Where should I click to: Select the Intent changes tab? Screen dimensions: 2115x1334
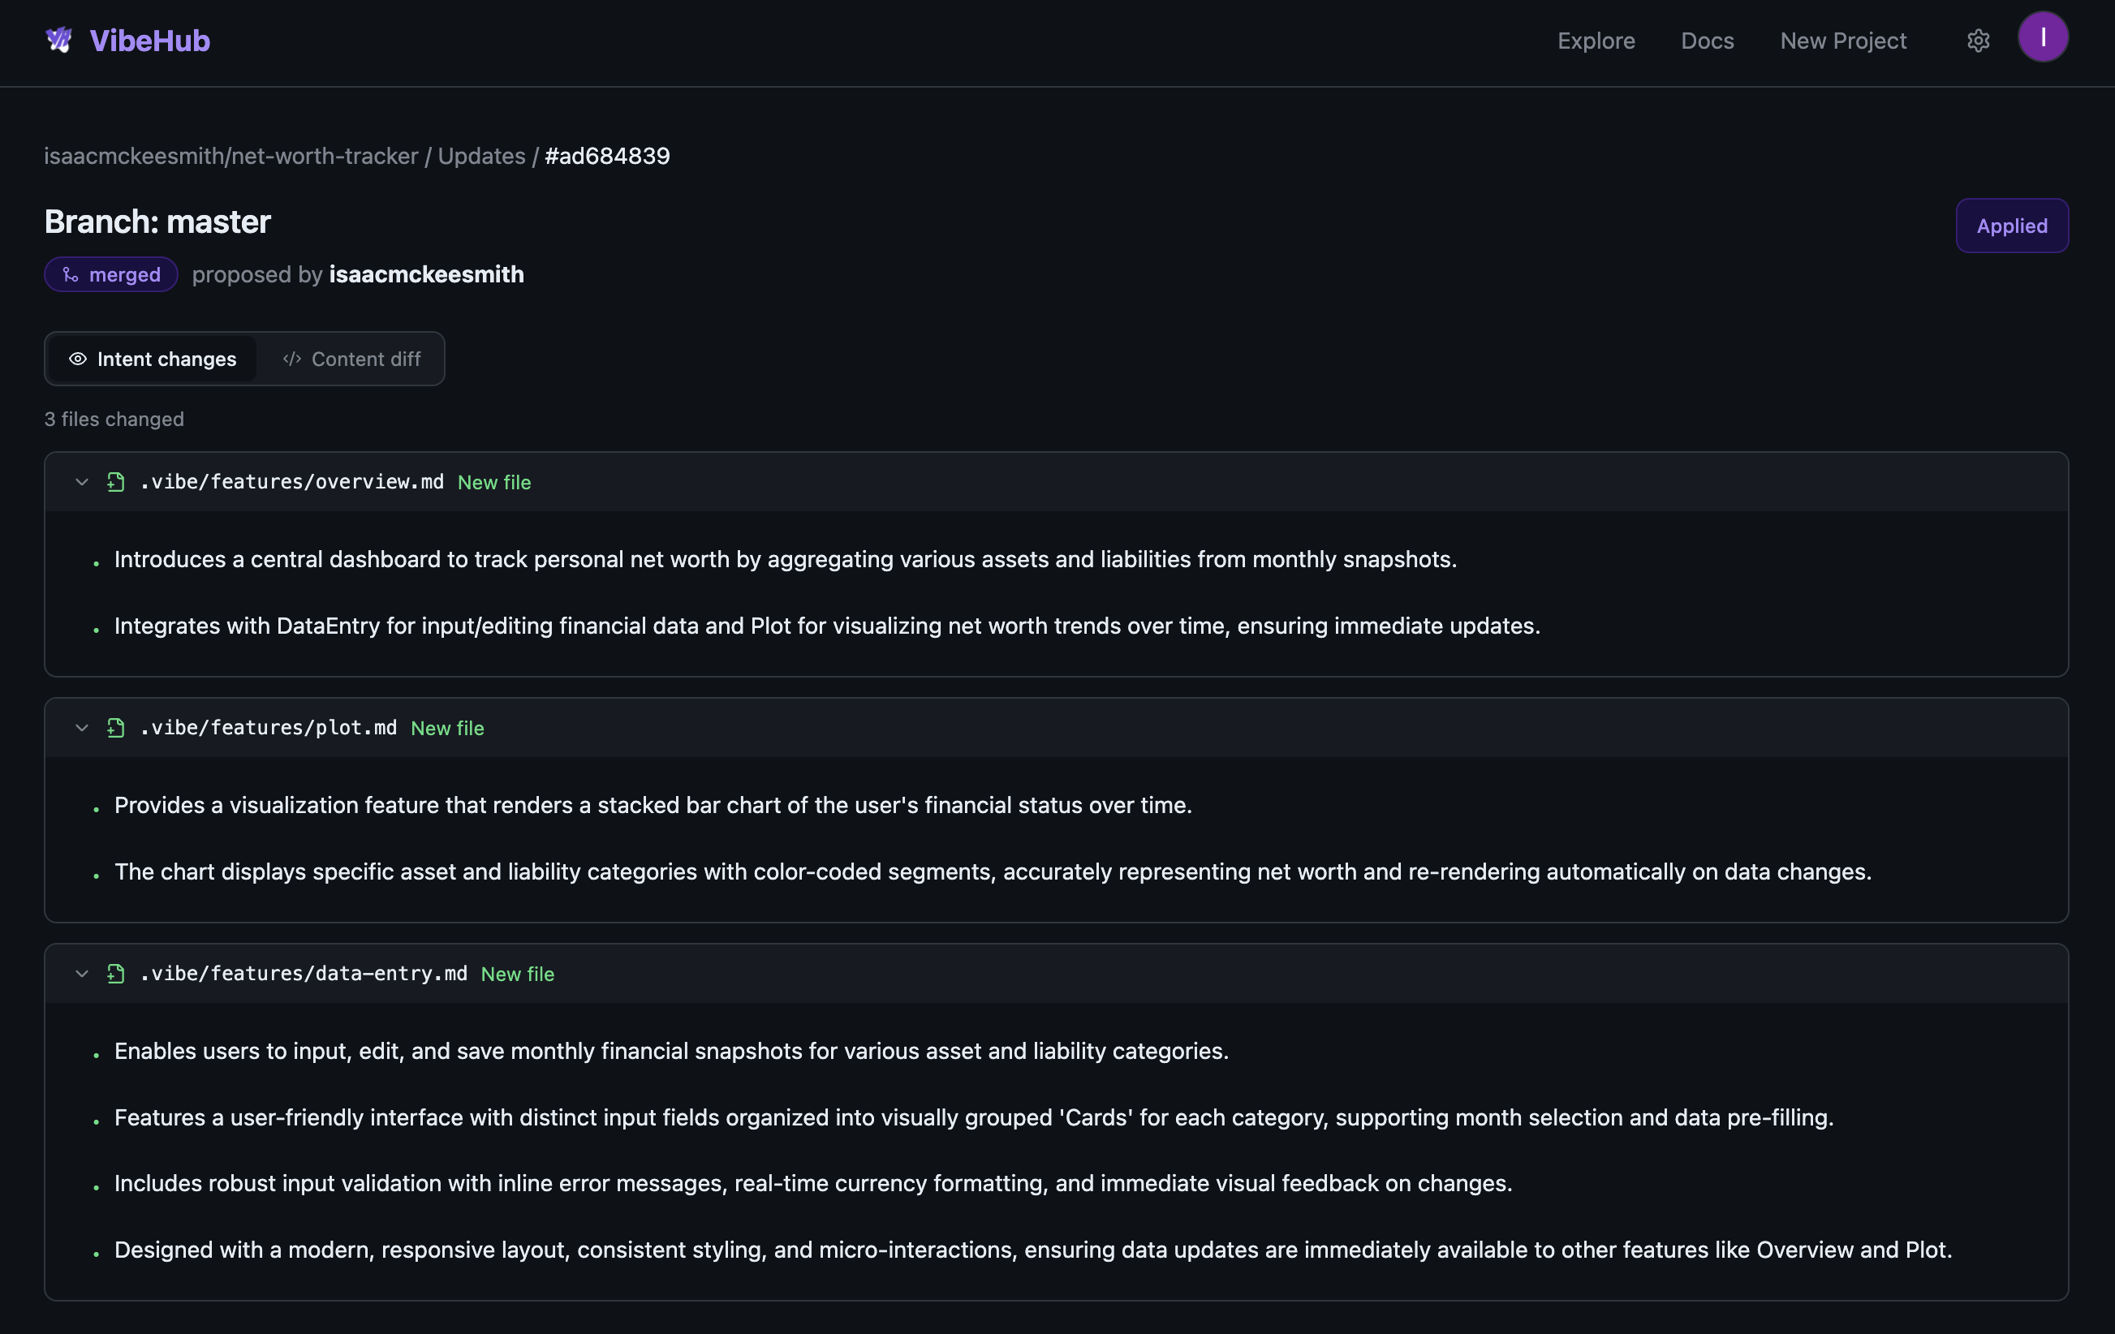(153, 359)
